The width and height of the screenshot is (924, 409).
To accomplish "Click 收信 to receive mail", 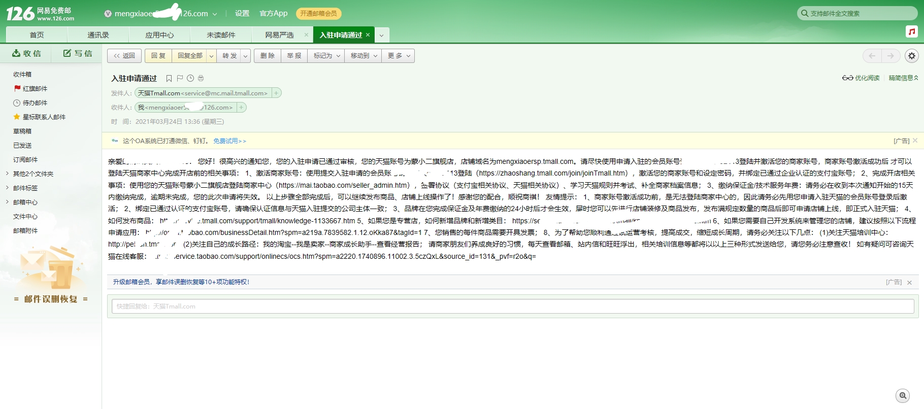I will pos(26,53).
